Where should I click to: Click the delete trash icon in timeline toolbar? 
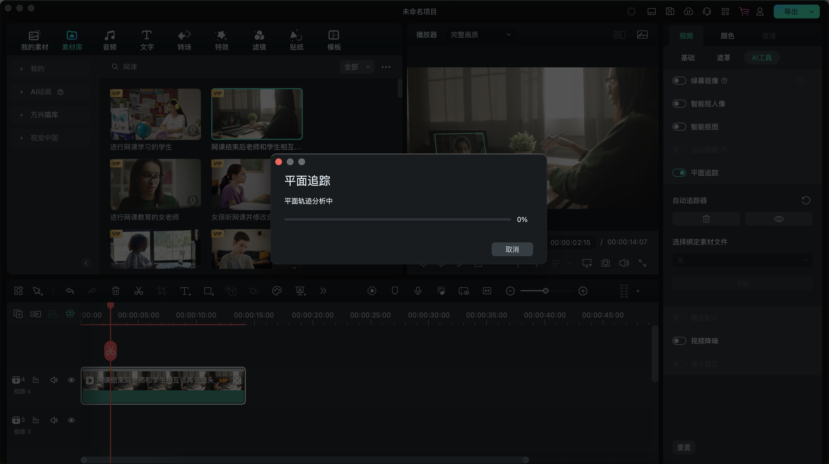coord(115,291)
